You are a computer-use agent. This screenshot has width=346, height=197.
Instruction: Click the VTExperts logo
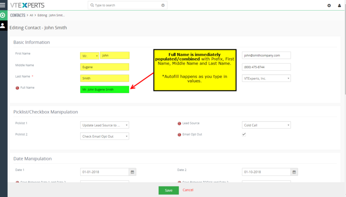pos(27,5)
